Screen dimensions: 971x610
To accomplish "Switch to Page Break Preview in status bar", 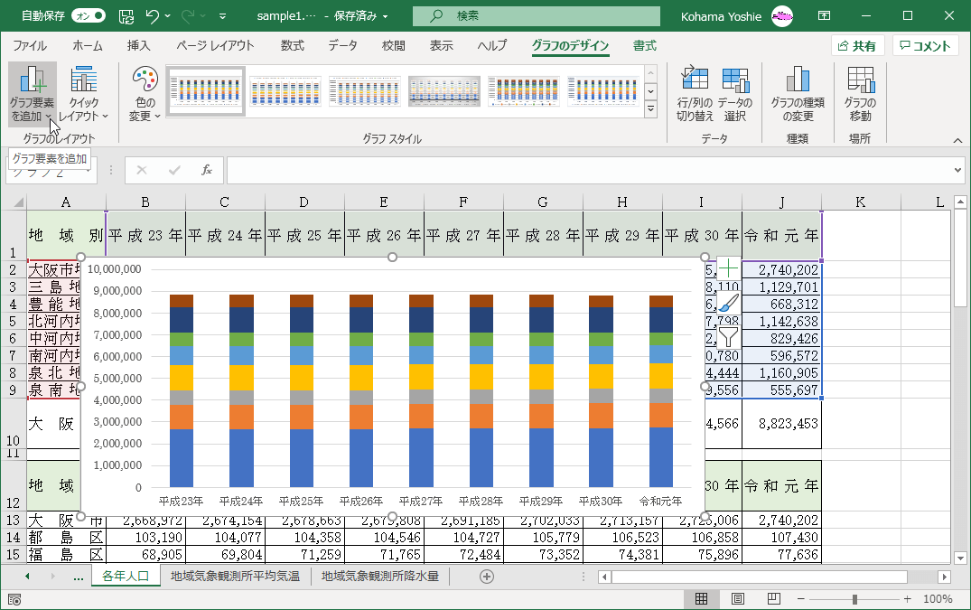I will coord(773,599).
